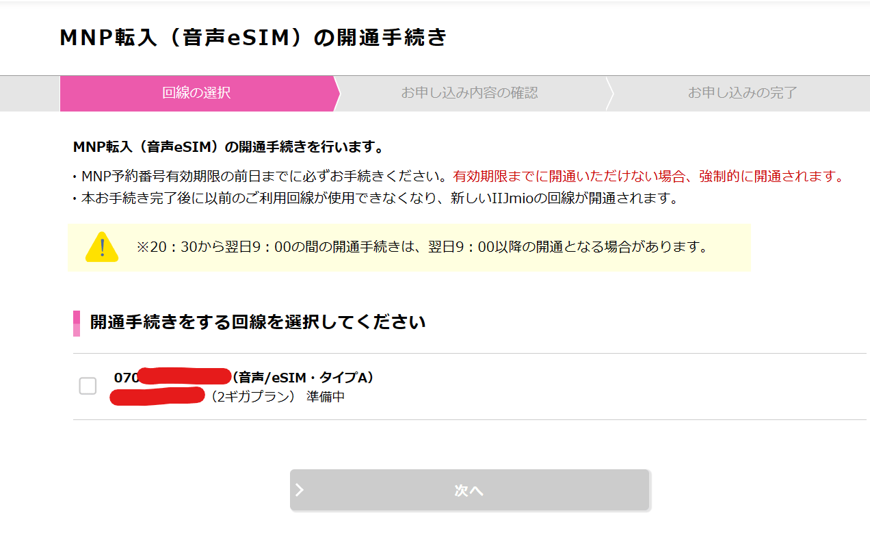Image resolution: width=870 pixels, height=548 pixels.
Task: Click the red scribble covering the phone number
Action: point(185,376)
